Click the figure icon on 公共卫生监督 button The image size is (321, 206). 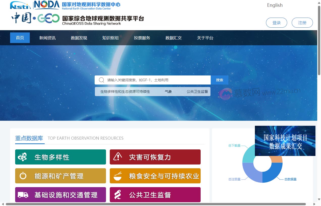118,195
